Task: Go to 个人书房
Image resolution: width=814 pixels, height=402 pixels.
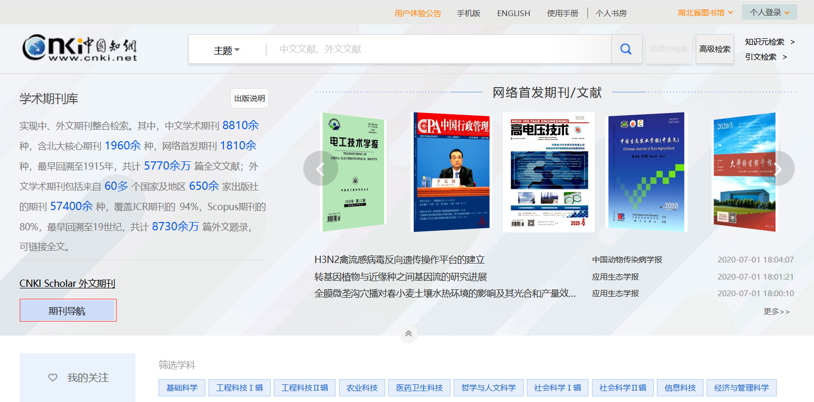Action: (611, 13)
